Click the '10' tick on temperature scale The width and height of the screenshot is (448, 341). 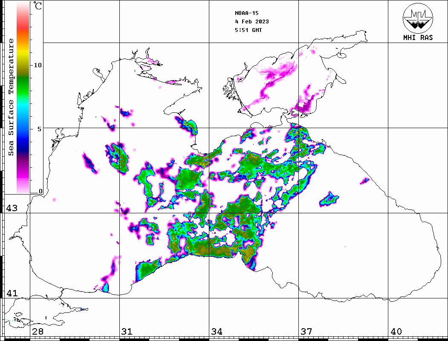tap(38, 65)
